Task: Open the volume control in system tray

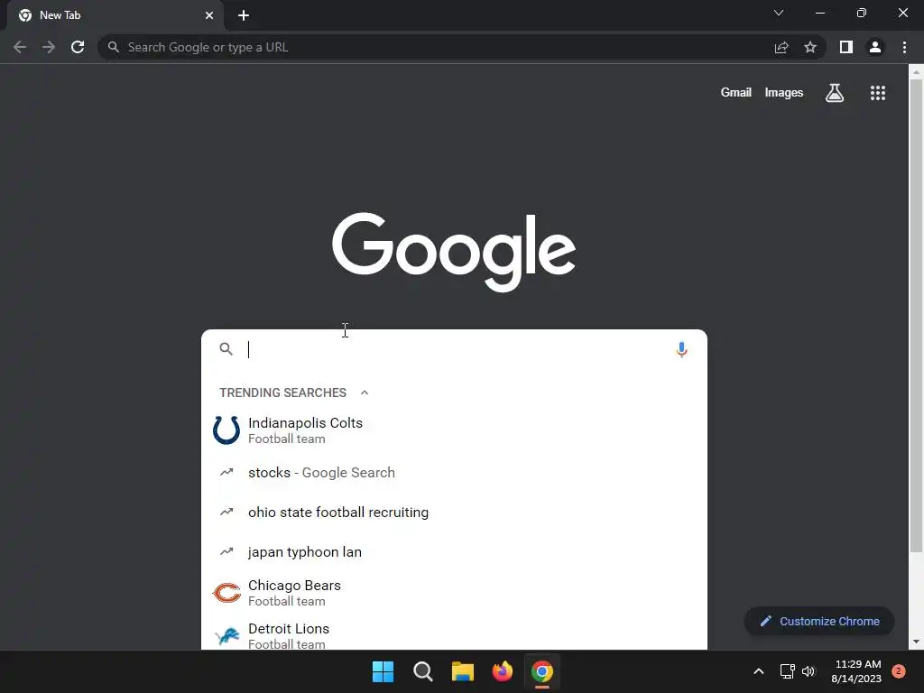Action: click(808, 671)
